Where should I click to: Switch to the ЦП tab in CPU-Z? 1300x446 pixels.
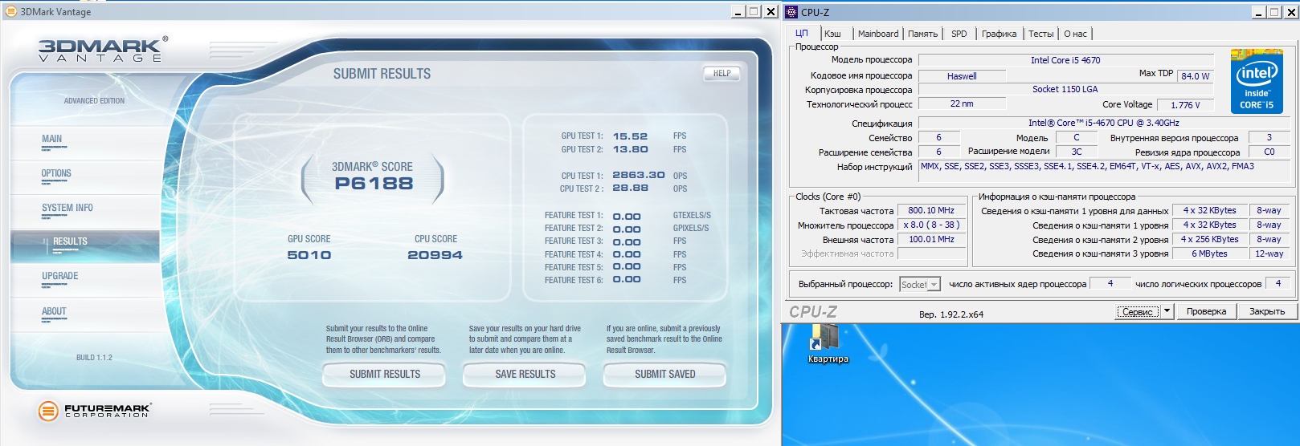pyautogui.click(x=802, y=33)
